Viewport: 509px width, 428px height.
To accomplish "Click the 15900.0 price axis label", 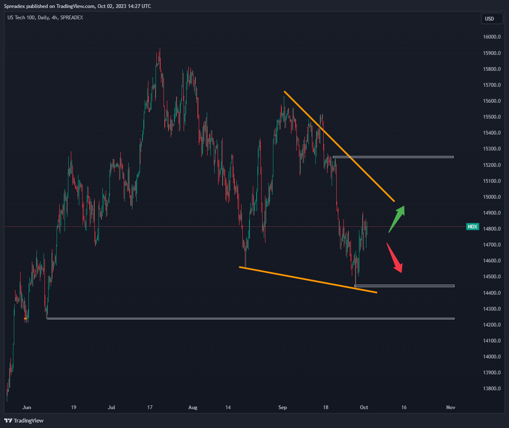I will (x=492, y=53).
